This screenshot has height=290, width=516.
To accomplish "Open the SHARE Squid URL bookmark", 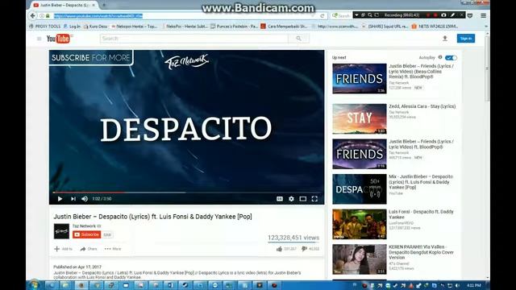I will coord(385,27).
